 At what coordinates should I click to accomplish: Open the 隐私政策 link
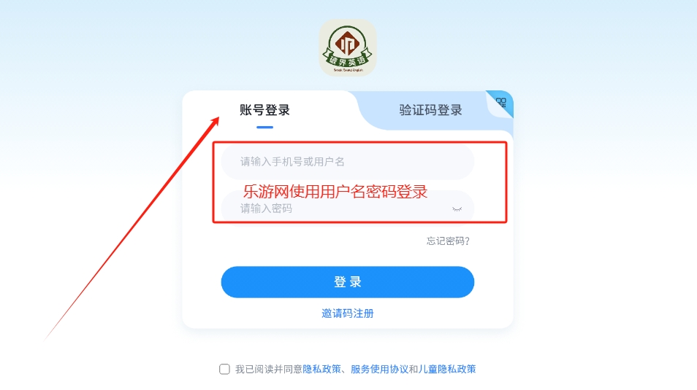click(321, 369)
